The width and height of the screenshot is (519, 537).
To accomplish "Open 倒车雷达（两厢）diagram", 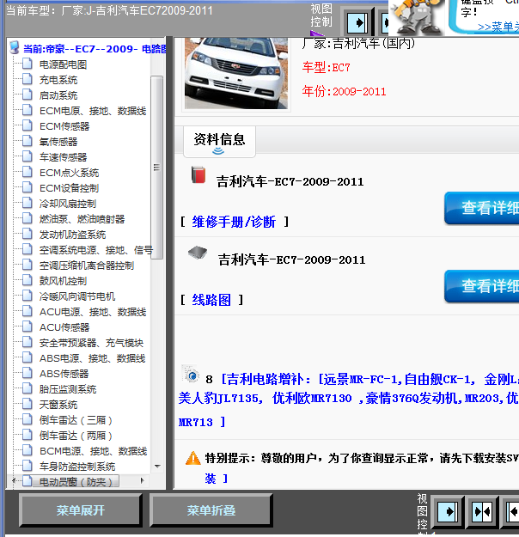I will coord(76,436).
